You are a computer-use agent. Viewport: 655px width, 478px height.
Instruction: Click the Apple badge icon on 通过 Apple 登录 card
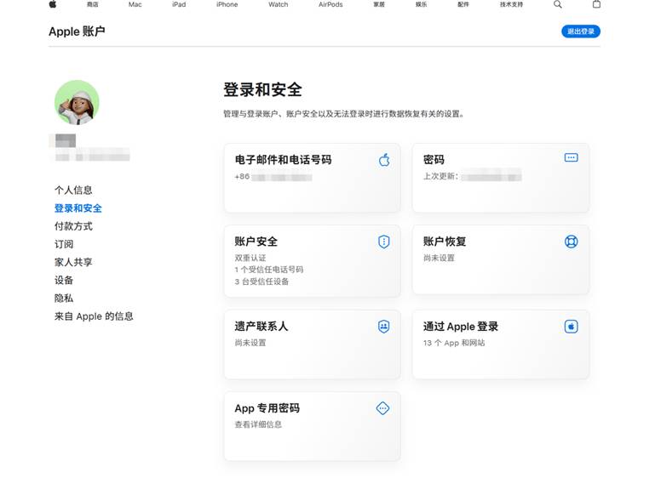point(571,326)
